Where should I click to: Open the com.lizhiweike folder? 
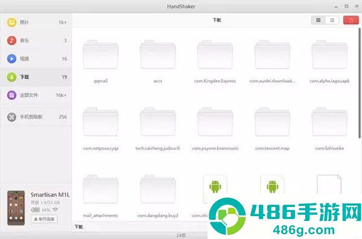329,122
